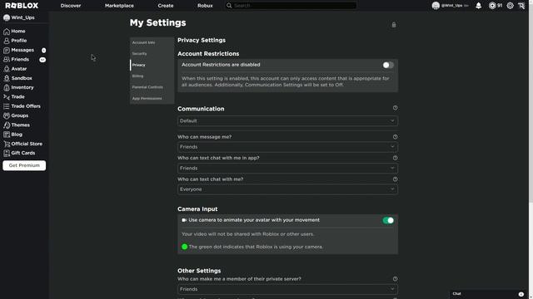Click help icon for Who can message me

395,137
